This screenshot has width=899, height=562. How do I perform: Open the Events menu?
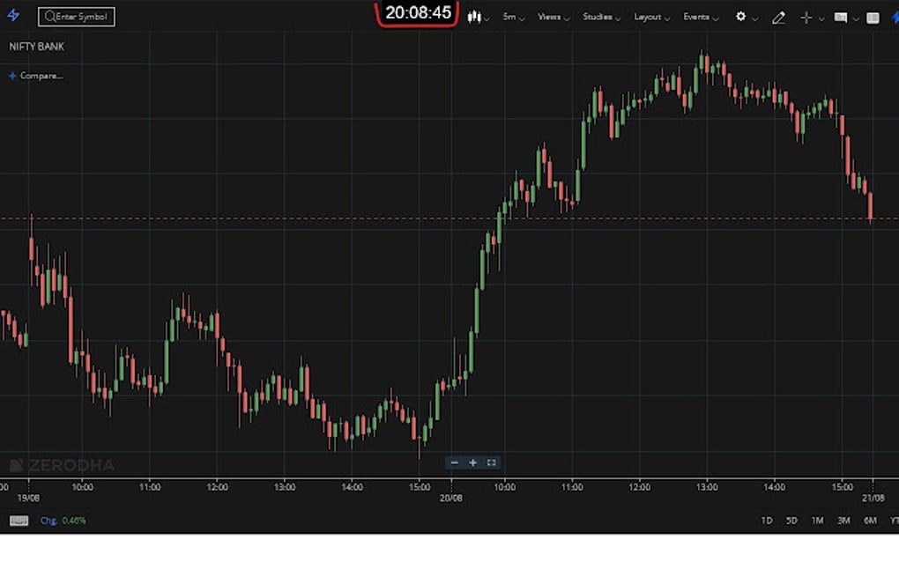point(699,17)
